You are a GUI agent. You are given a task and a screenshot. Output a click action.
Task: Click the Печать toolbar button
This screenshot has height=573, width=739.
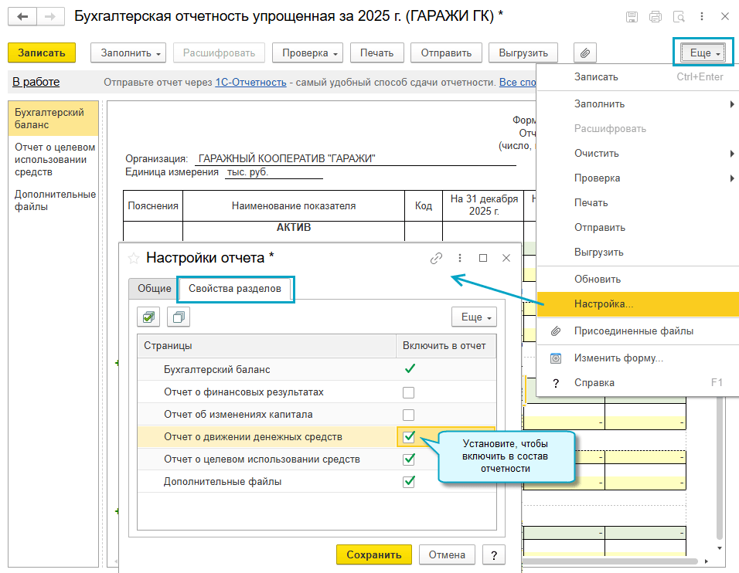coord(377,53)
